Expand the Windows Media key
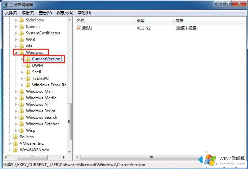 click(16, 98)
